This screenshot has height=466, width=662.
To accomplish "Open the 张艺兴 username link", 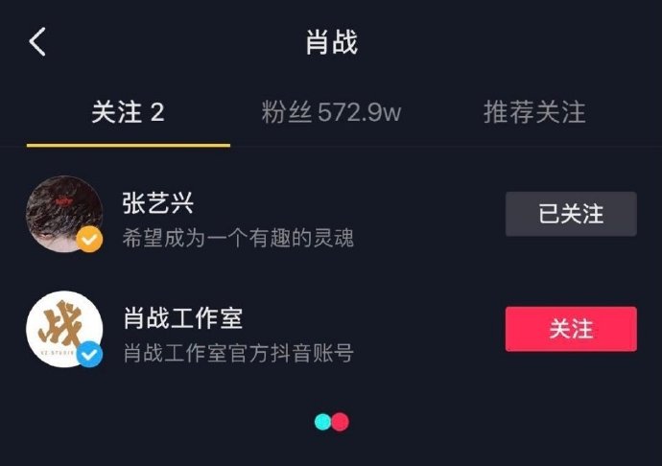I will (158, 202).
